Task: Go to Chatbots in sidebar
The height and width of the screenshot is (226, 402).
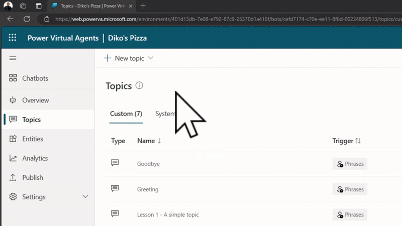Action: click(x=48, y=78)
